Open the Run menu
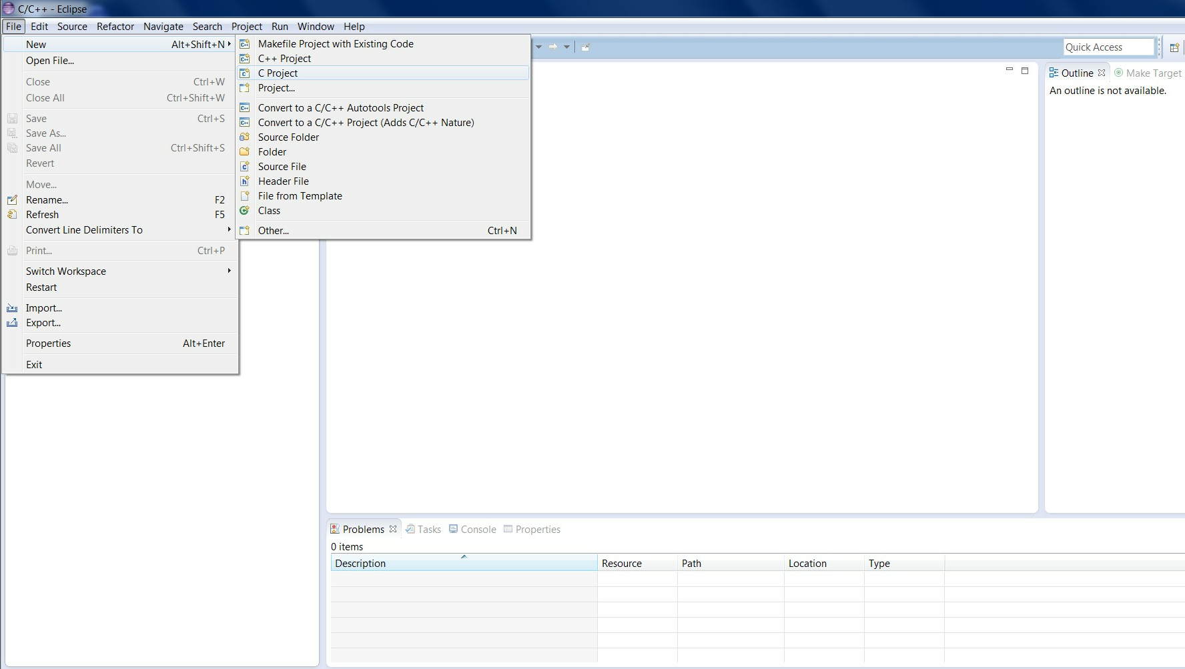 pos(280,26)
